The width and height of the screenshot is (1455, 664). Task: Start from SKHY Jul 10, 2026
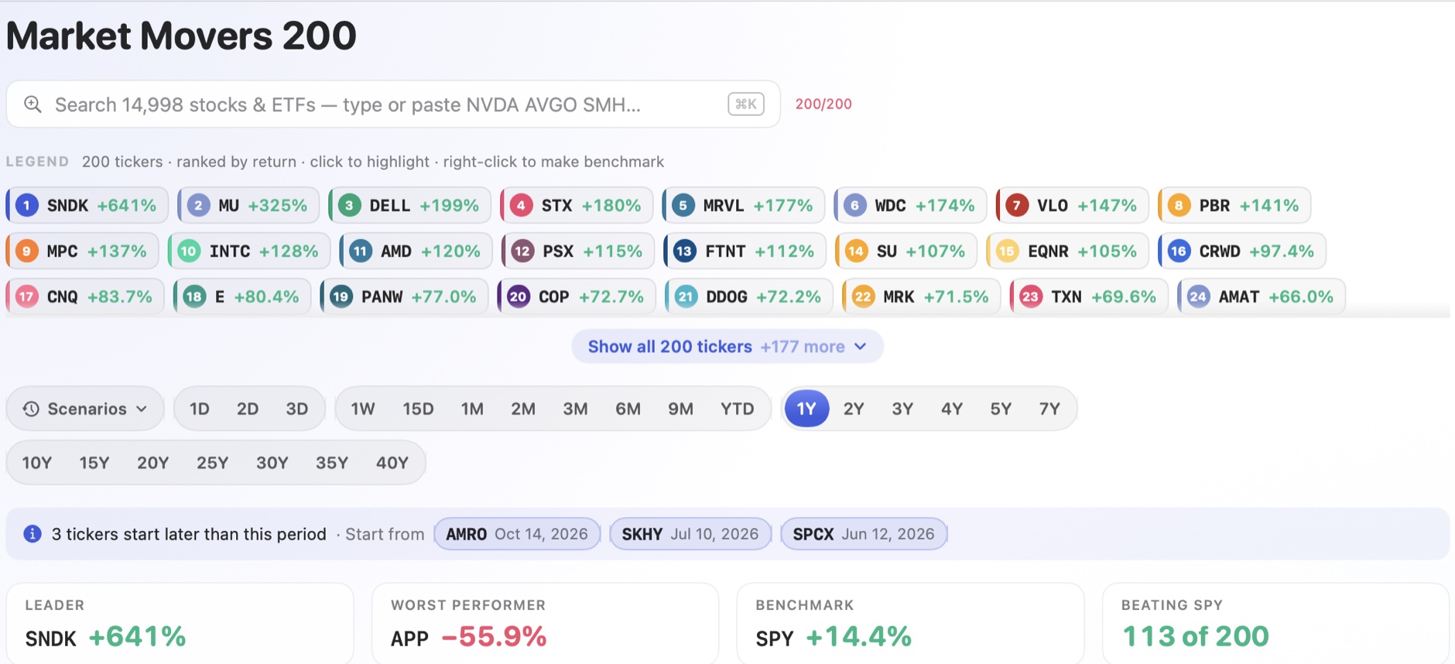pos(690,534)
